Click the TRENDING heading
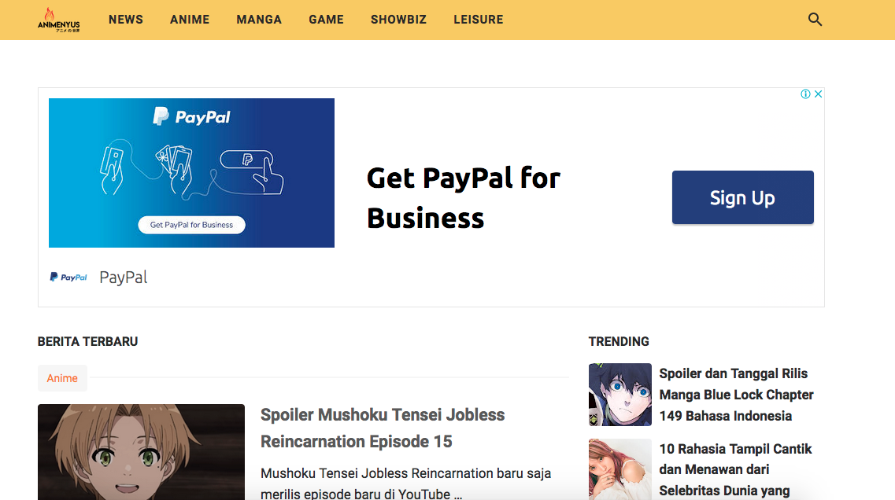This screenshot has height=500, width=895. 619,341
